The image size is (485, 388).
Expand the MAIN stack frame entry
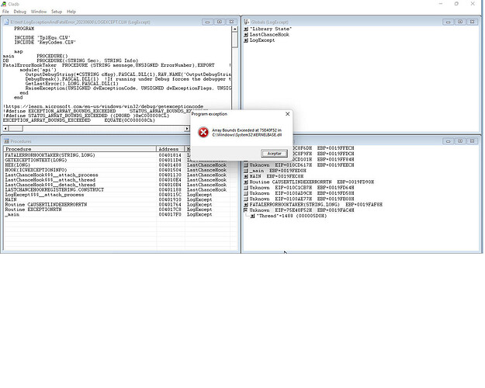pyautogui.click(x=245, y=176)
